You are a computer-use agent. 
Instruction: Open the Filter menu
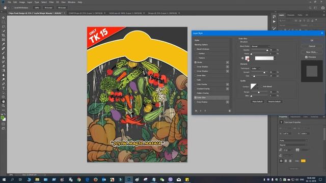[x=51, y=2]
